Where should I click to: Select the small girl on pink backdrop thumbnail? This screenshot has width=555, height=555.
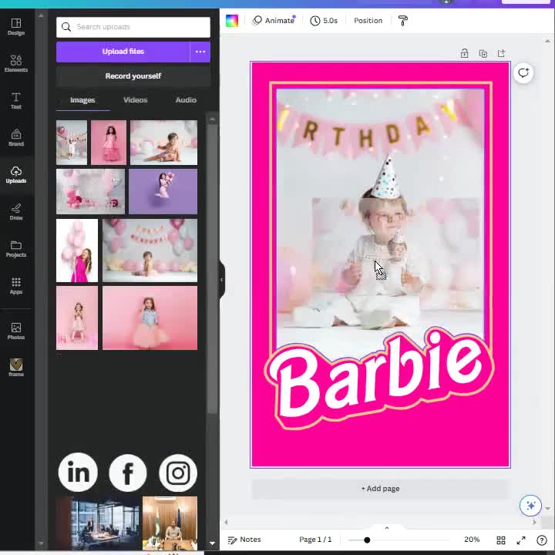[77, 318]
